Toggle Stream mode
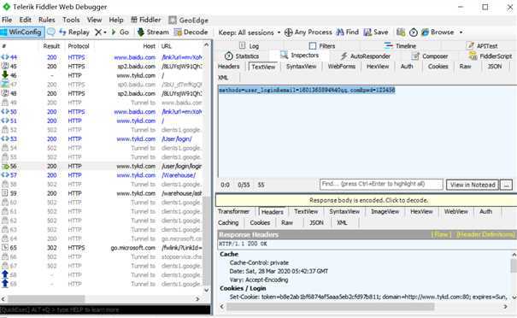This screenshot has width=517, height=318. point(153,32)
